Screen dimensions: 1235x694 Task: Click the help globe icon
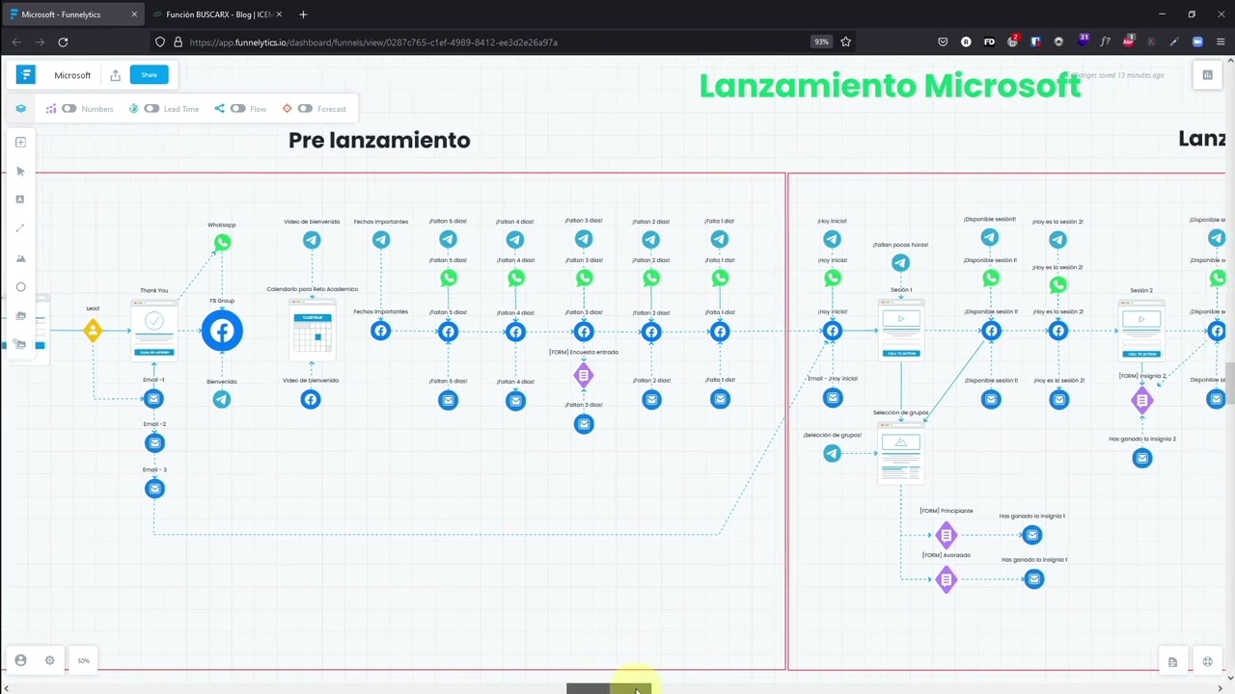point(1207,661)
